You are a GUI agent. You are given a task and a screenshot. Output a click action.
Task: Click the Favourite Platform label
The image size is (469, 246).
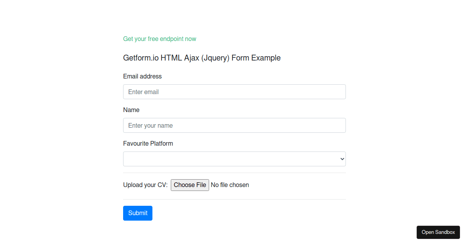148,144
